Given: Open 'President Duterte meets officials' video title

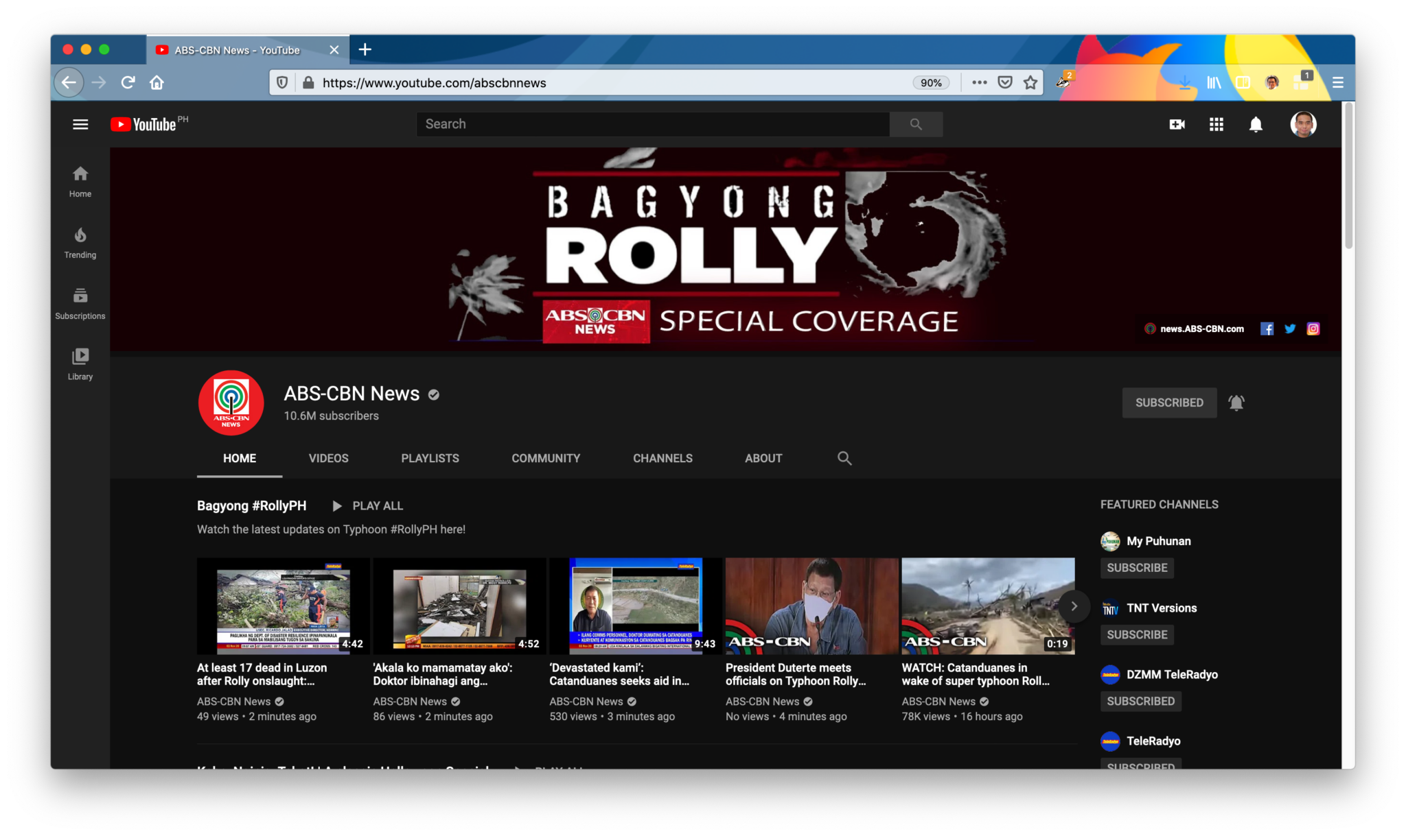Looking at the screenshot, I should [x=796, y=674].
